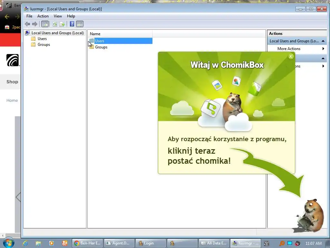Open the View menu

pos(58,16)
